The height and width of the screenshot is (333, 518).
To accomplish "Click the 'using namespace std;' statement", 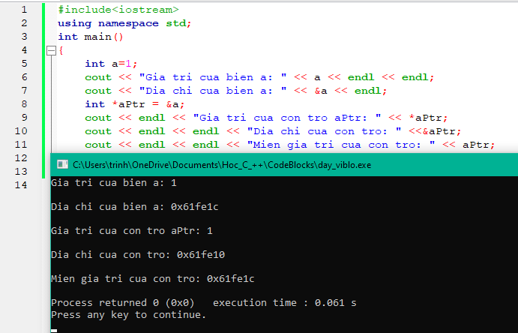I will pos(124,23).
